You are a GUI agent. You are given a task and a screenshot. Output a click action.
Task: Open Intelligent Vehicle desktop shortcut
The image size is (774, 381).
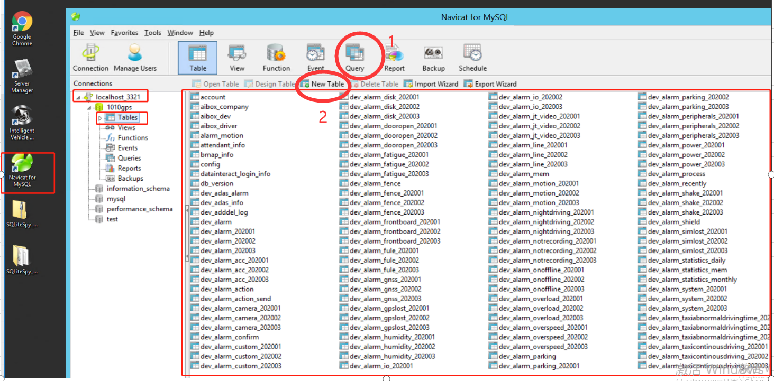click(x=22, y=123)
